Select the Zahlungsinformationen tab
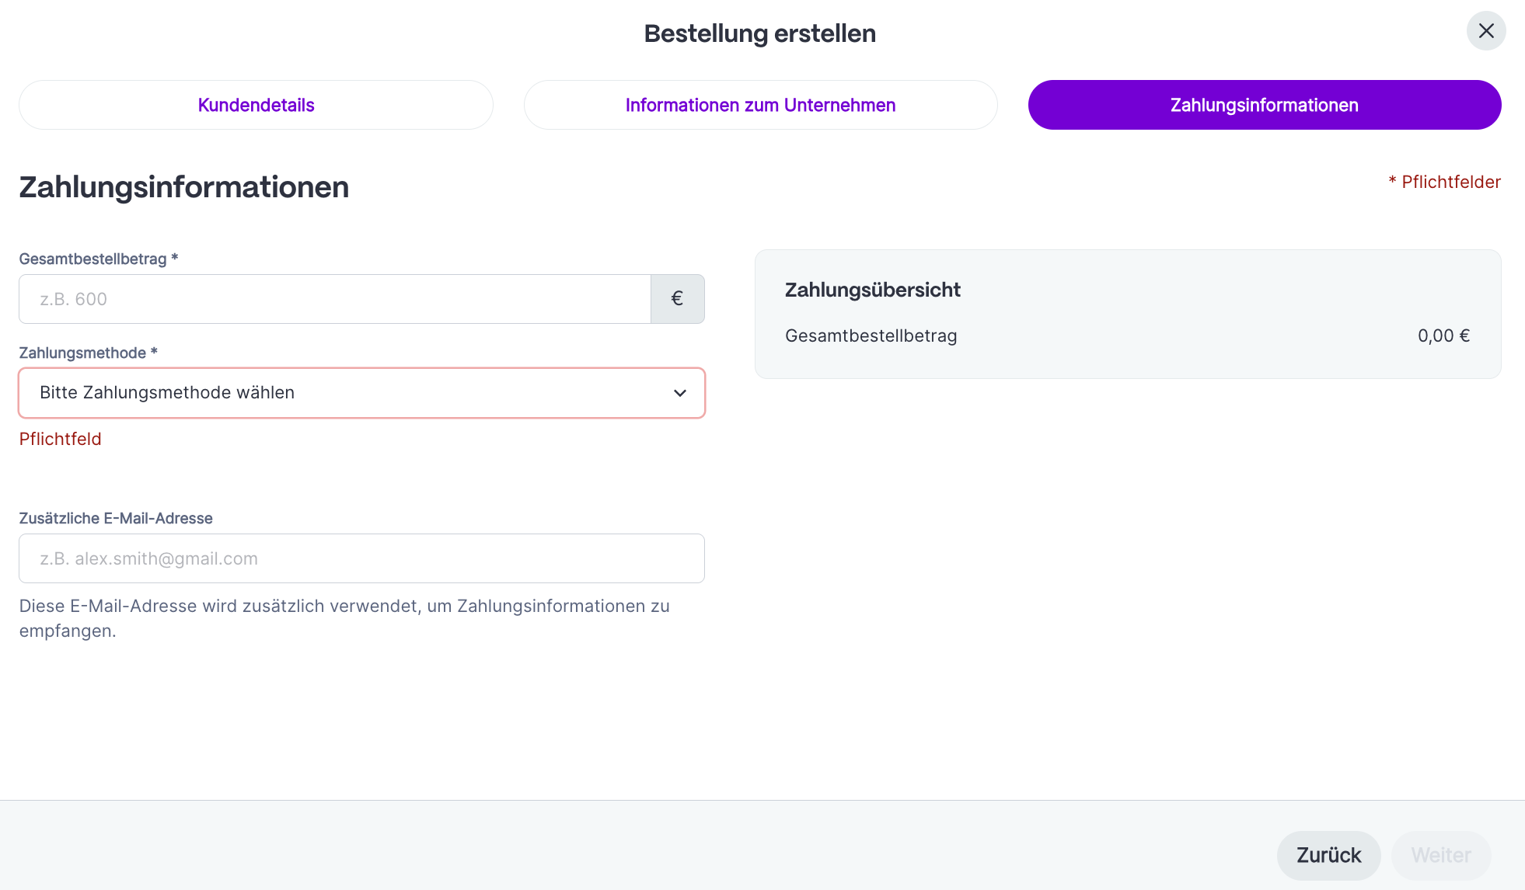The width and height of the screenshot is (1525, 890). 1264,105
